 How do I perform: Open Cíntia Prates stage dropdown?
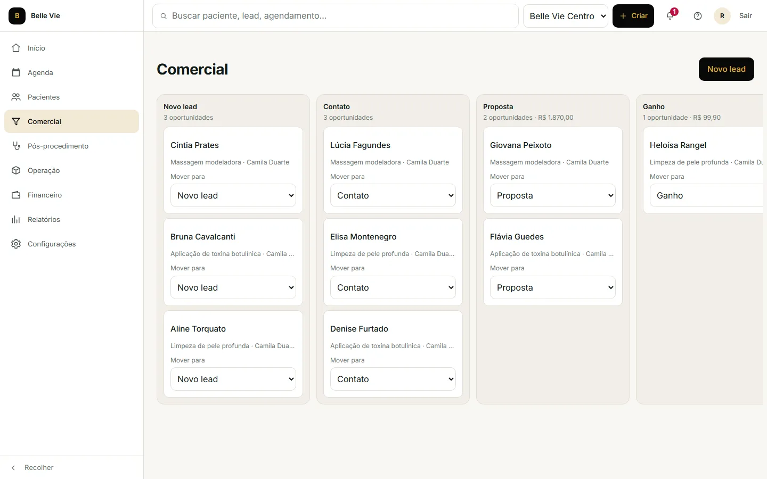pos(233,195)
